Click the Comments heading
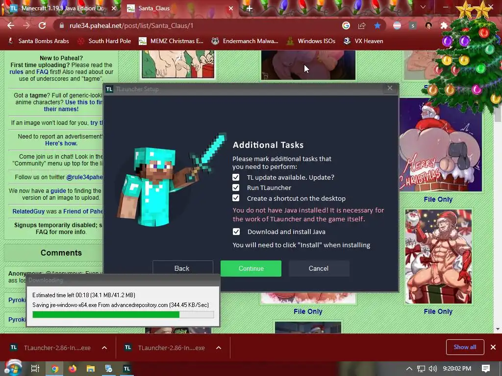Screen dimensions: 502x376 61,253
